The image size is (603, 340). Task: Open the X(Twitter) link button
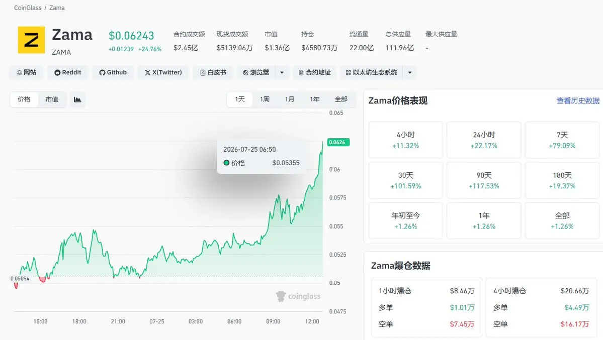[163, 73]
